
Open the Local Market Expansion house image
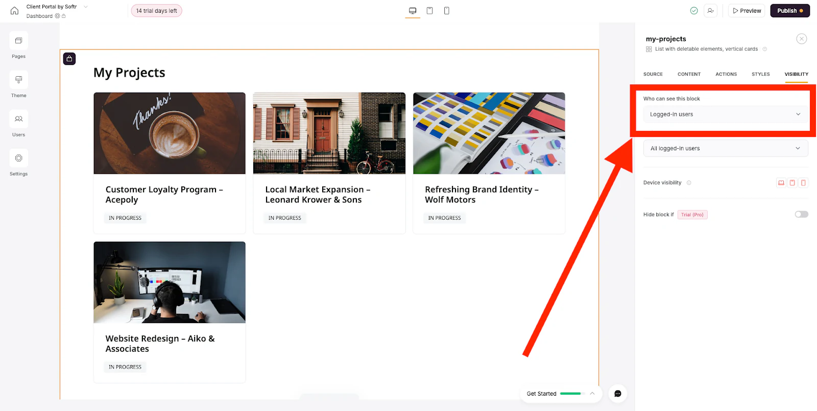(x=329, y=133)
